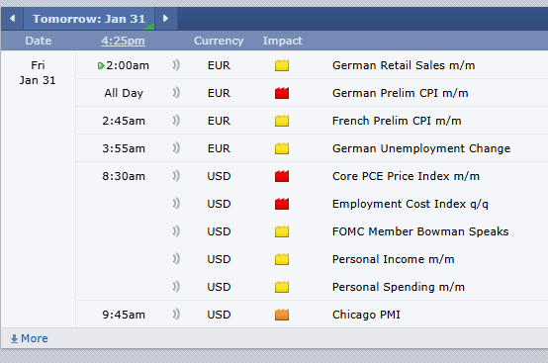Click yellow impact icon for French Prelim CPI
Viewport: 548px width, 363px height.
[x=282, y=121]
